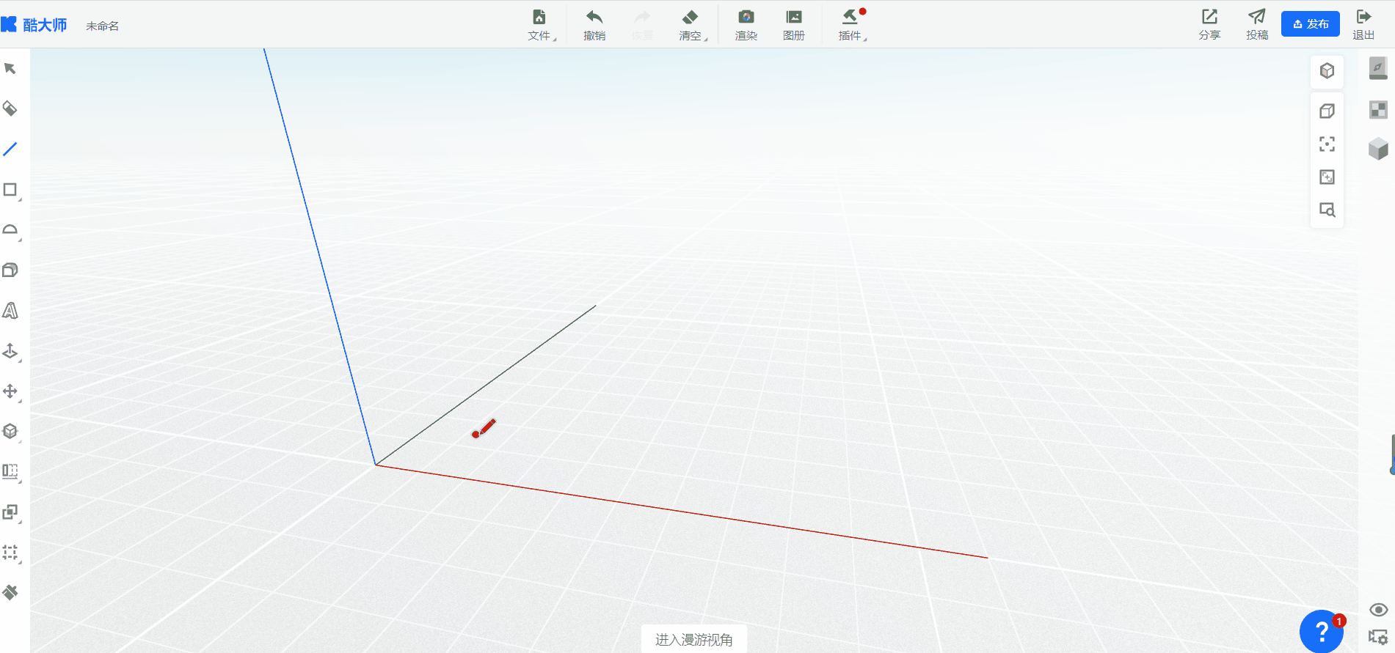Click the bottom icon in left toolbar
This screenshot has height=653, width=1395.
pyautogui.click(x=10, y=592)
